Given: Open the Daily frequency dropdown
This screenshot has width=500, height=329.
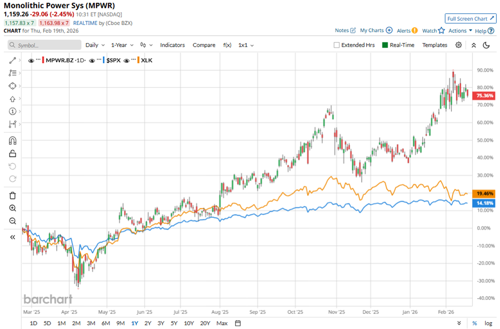Looking at the screenshot, I should (x=95, y=45).
